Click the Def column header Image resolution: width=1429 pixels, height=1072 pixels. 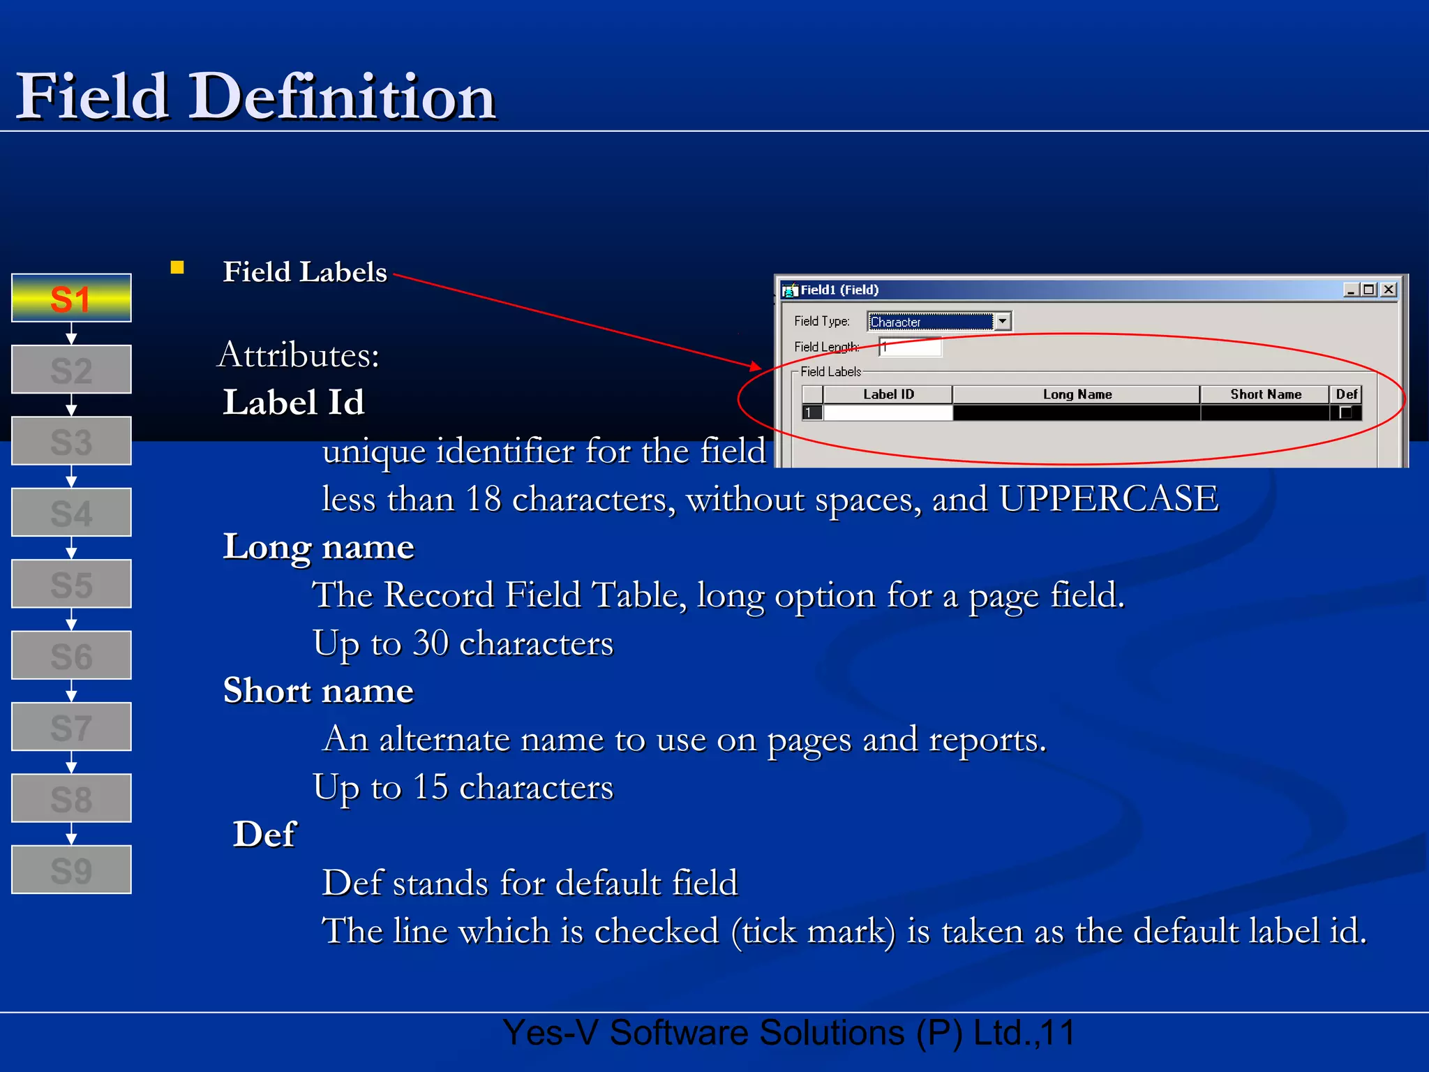1346,394
